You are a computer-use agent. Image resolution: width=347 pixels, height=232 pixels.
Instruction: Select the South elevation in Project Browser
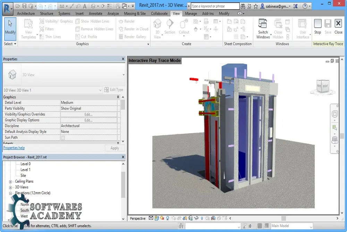click(25, 210)
